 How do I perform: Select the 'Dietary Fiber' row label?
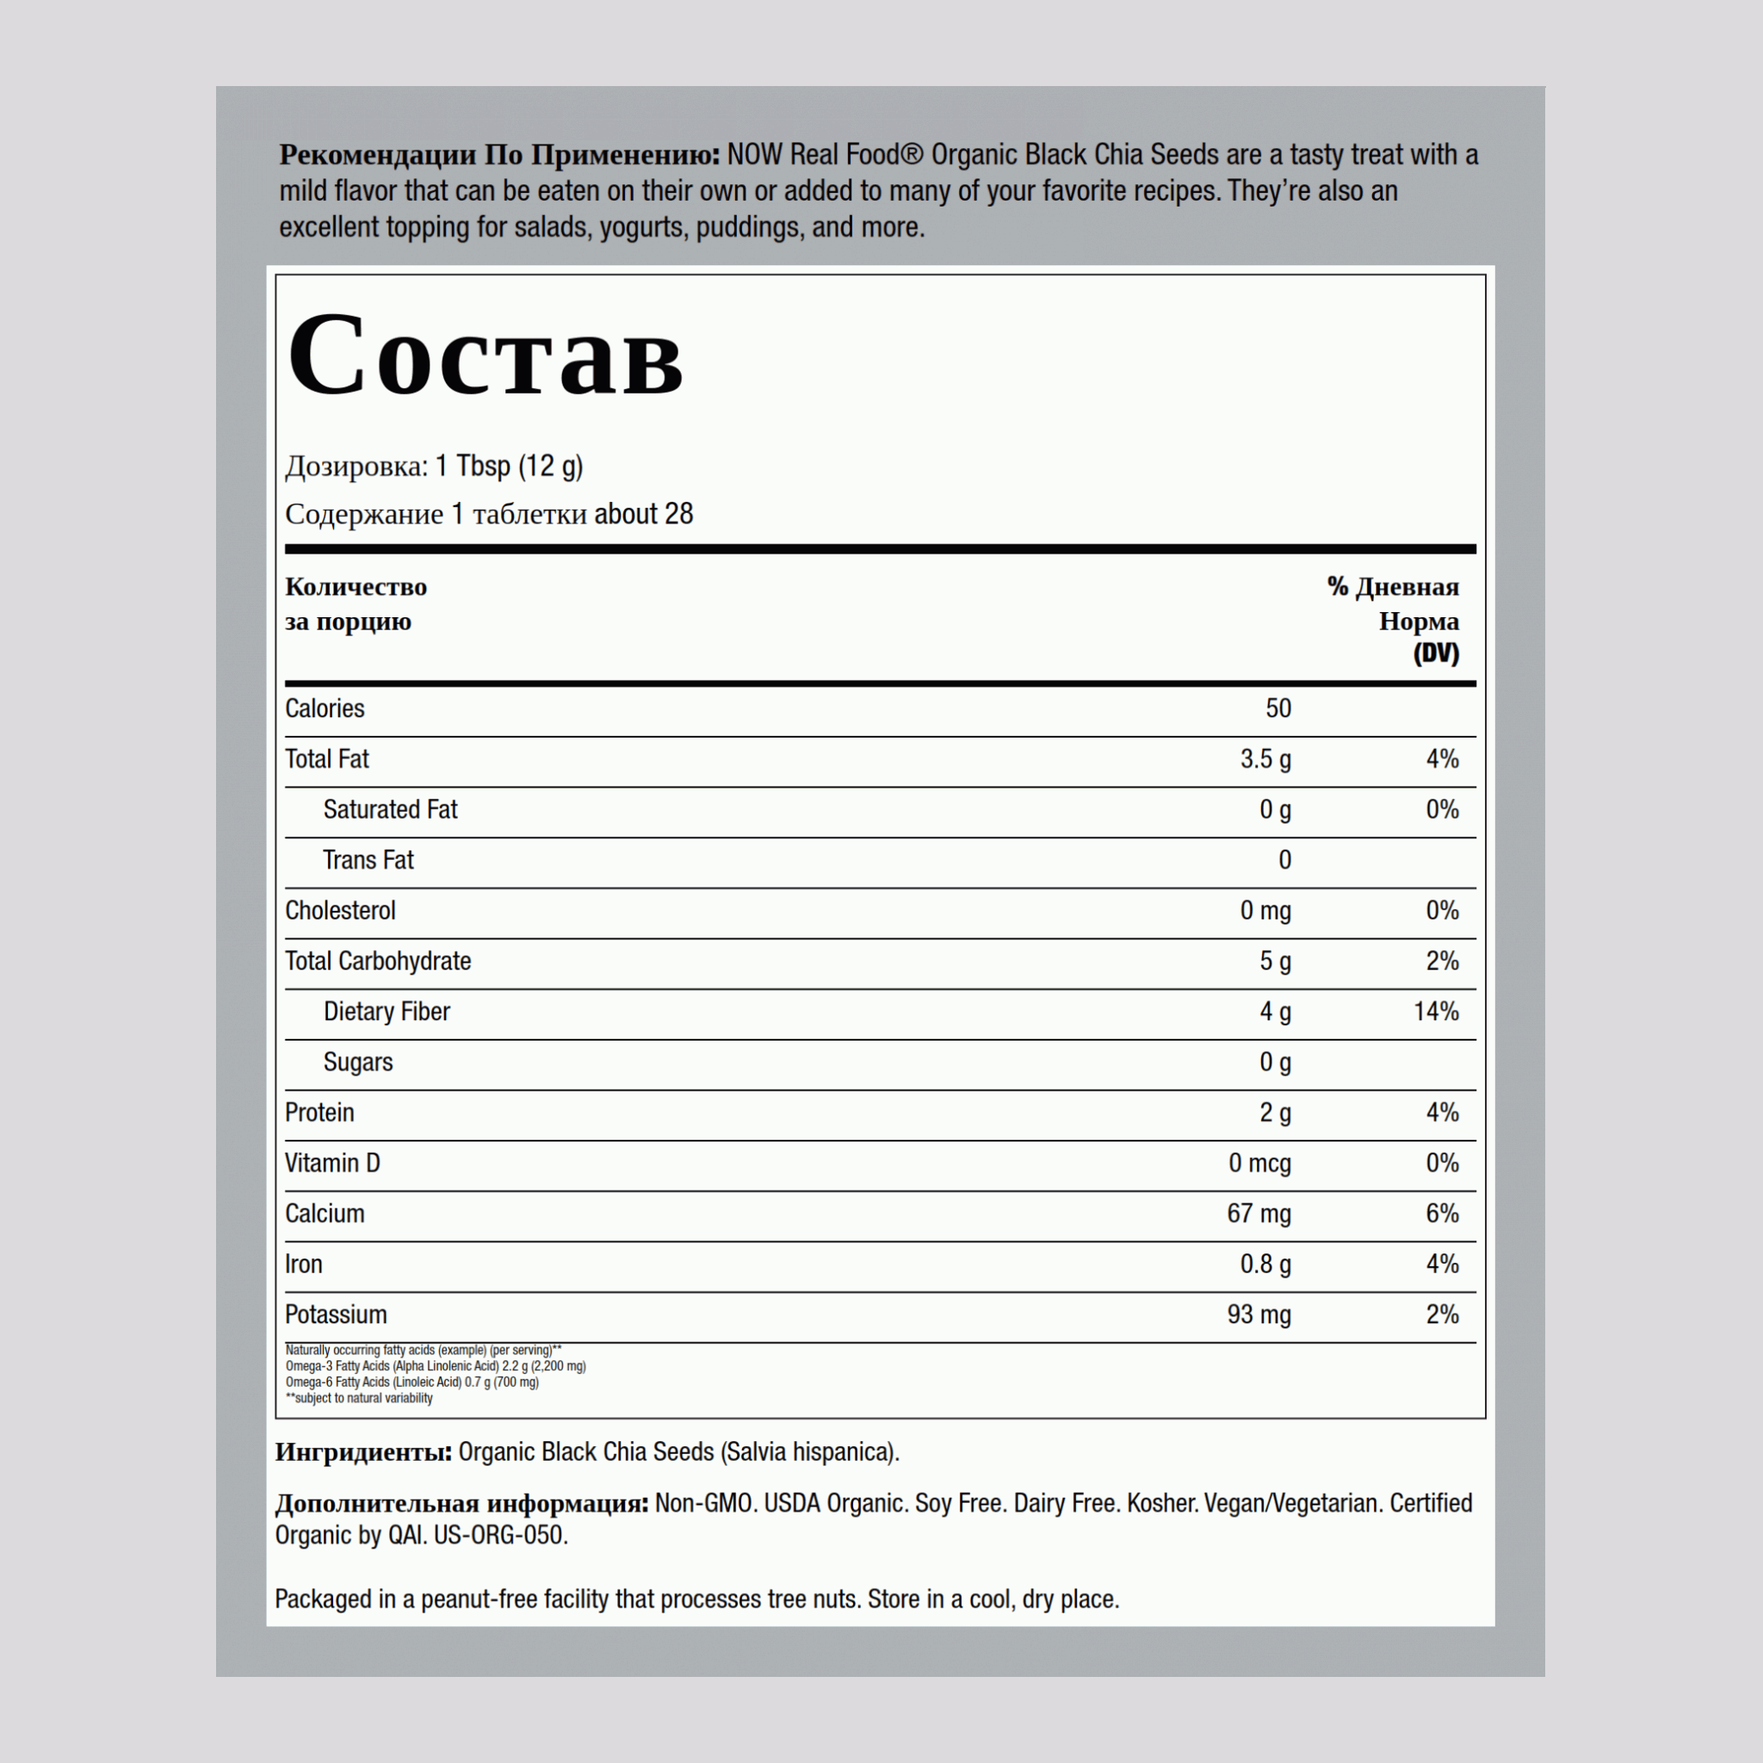coord(387,1011)
